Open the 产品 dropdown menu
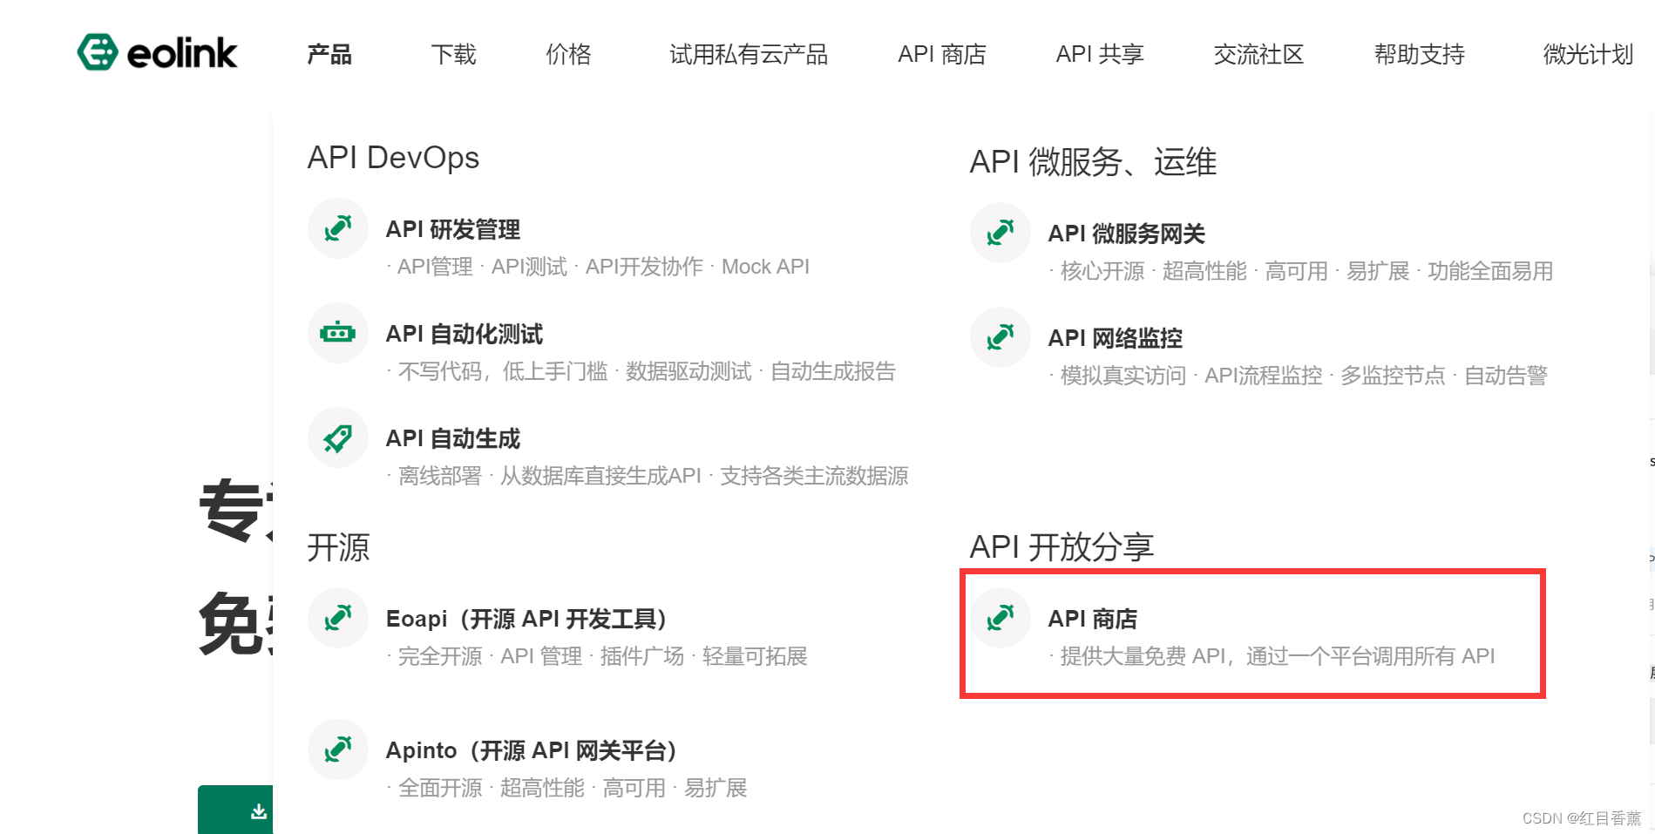Image resolution: width=1655 pixels, height=834 pixels. pos(329,54)
